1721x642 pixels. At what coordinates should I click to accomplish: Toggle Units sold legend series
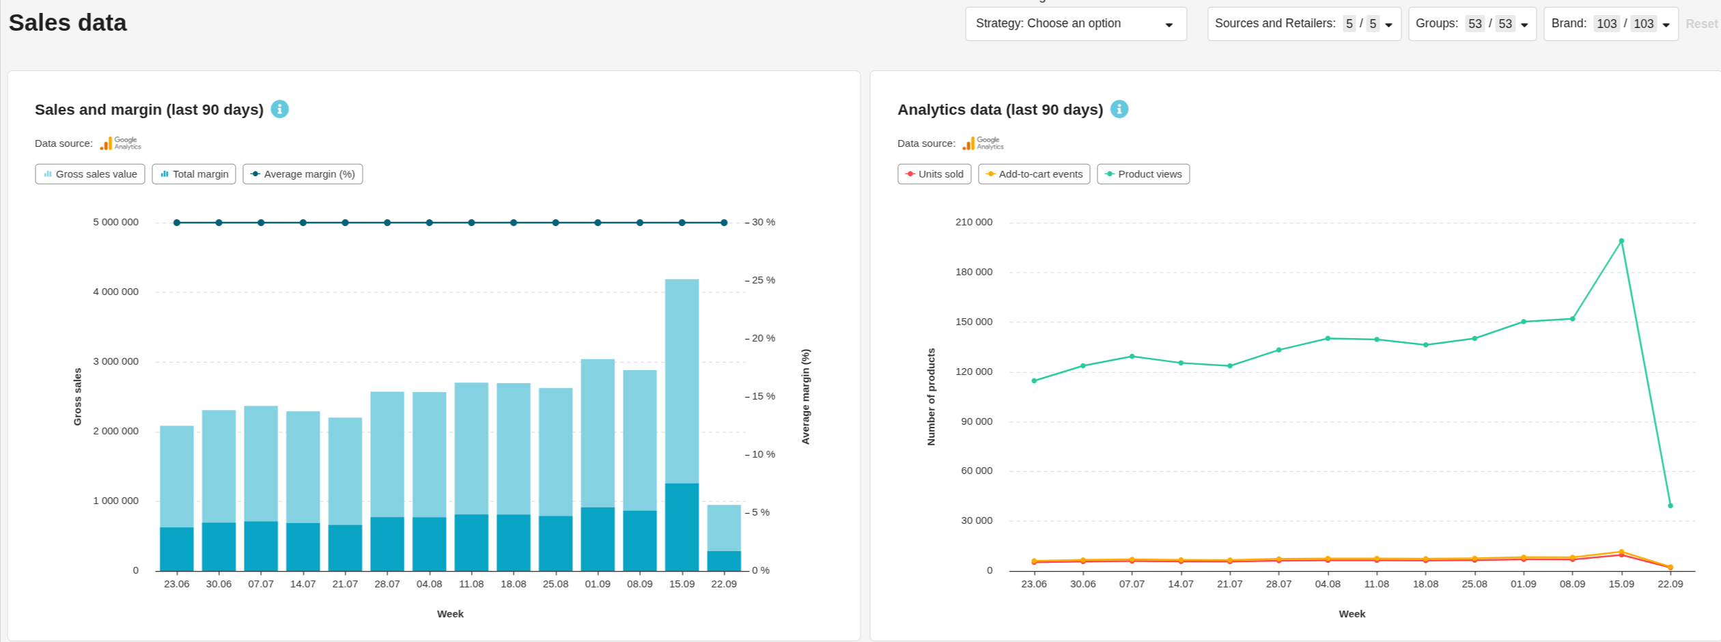point(934,174)
